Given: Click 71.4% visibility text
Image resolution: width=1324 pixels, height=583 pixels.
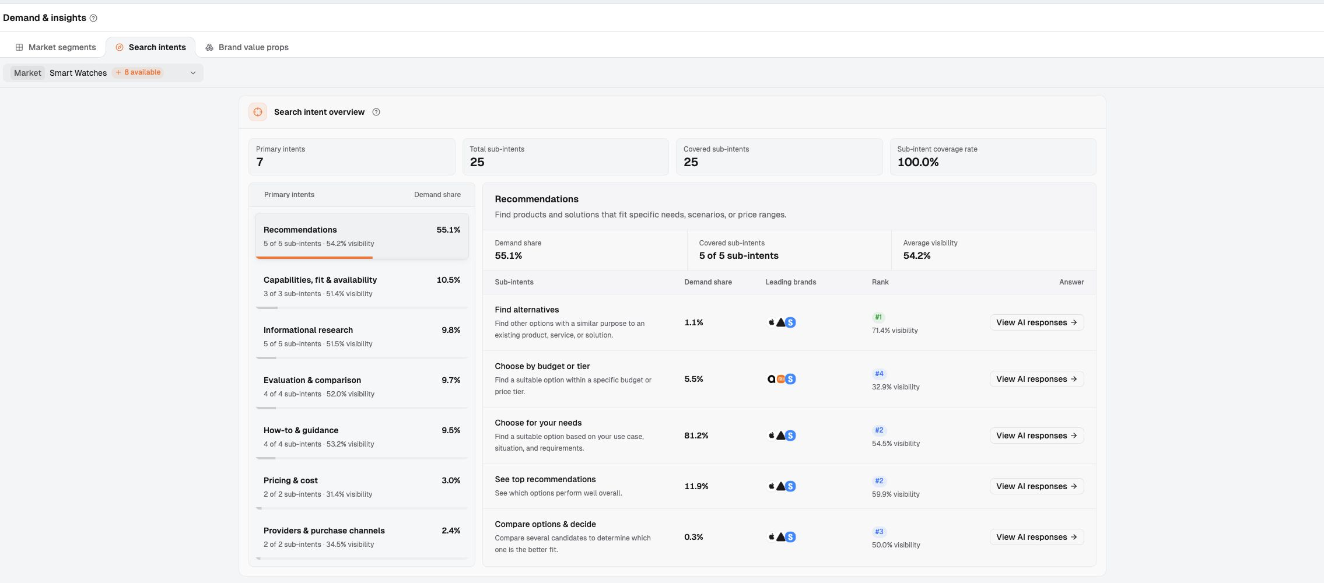Looking at the screenshot, I should click(x=895, y=331).
